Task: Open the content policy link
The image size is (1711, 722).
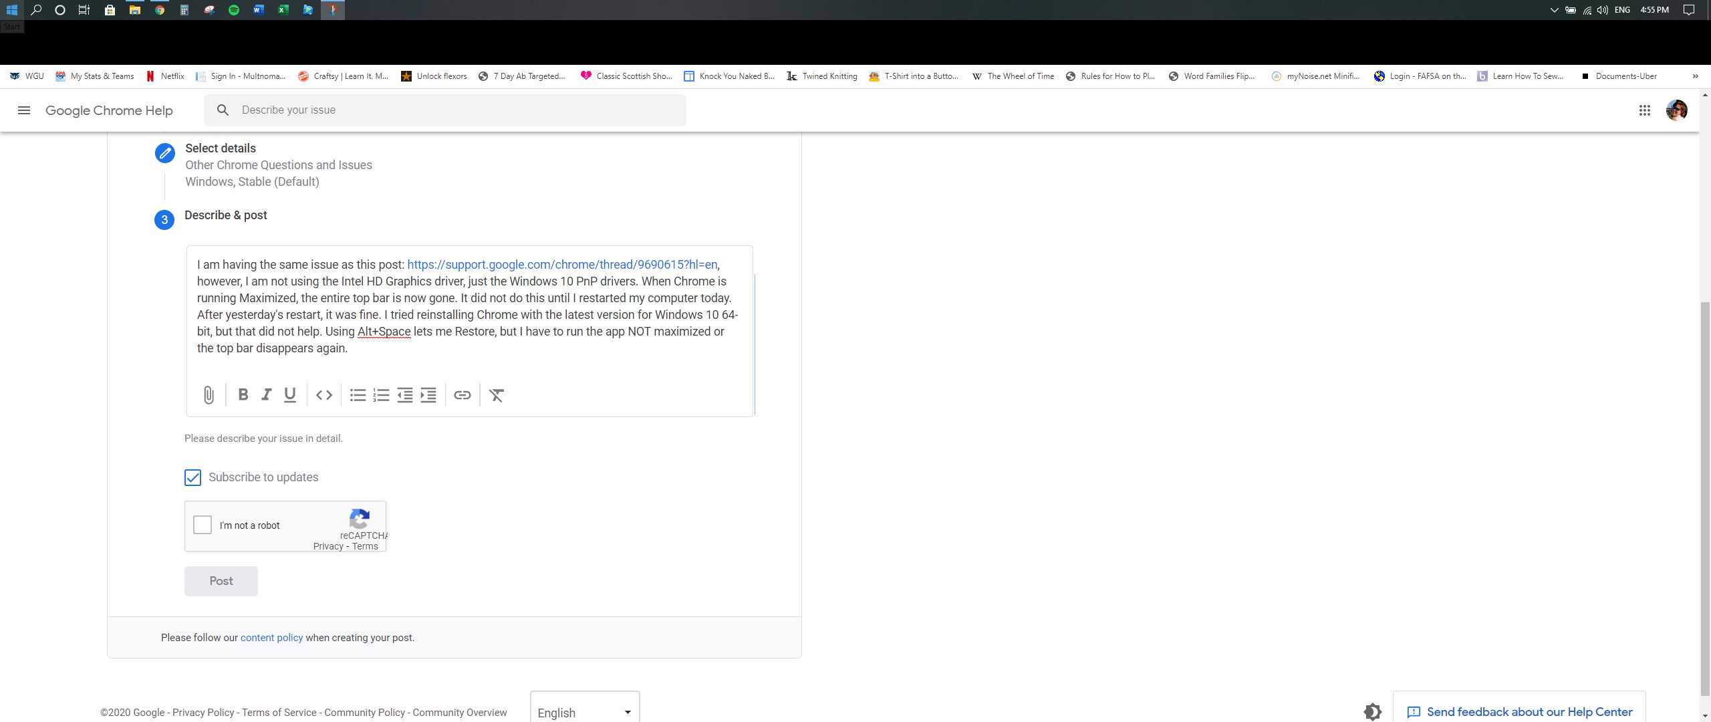Action: point(271,638)
